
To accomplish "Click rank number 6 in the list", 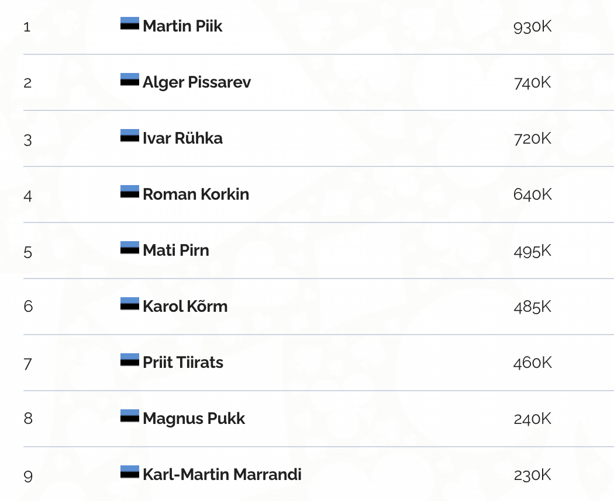I will pyautogui.click(x=28, y=307).
